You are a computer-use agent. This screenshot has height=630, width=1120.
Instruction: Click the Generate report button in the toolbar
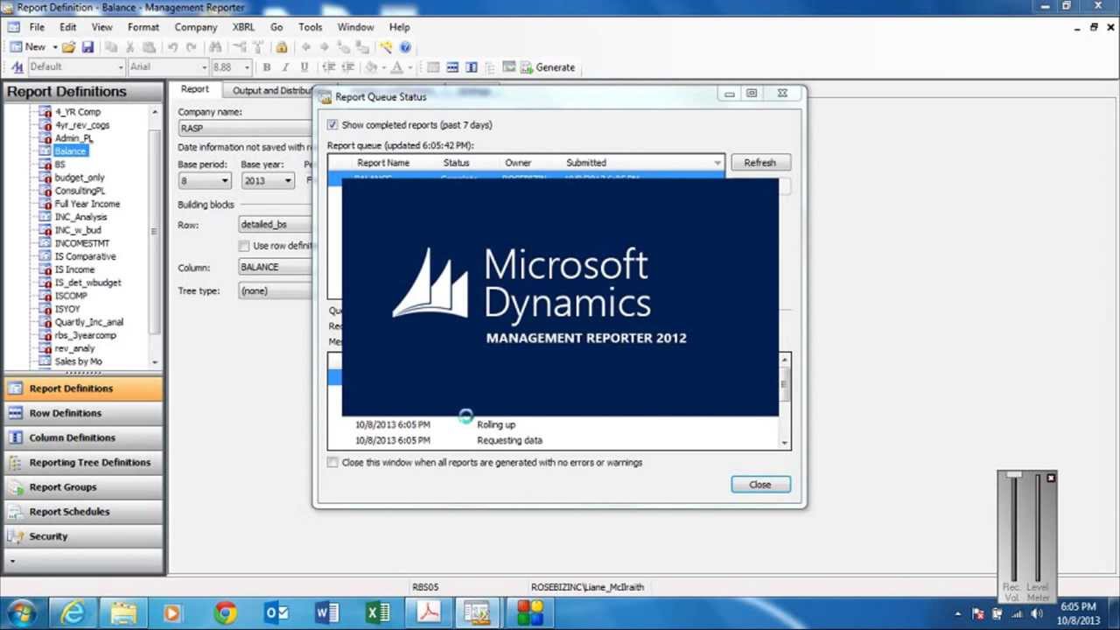[548, 67]
